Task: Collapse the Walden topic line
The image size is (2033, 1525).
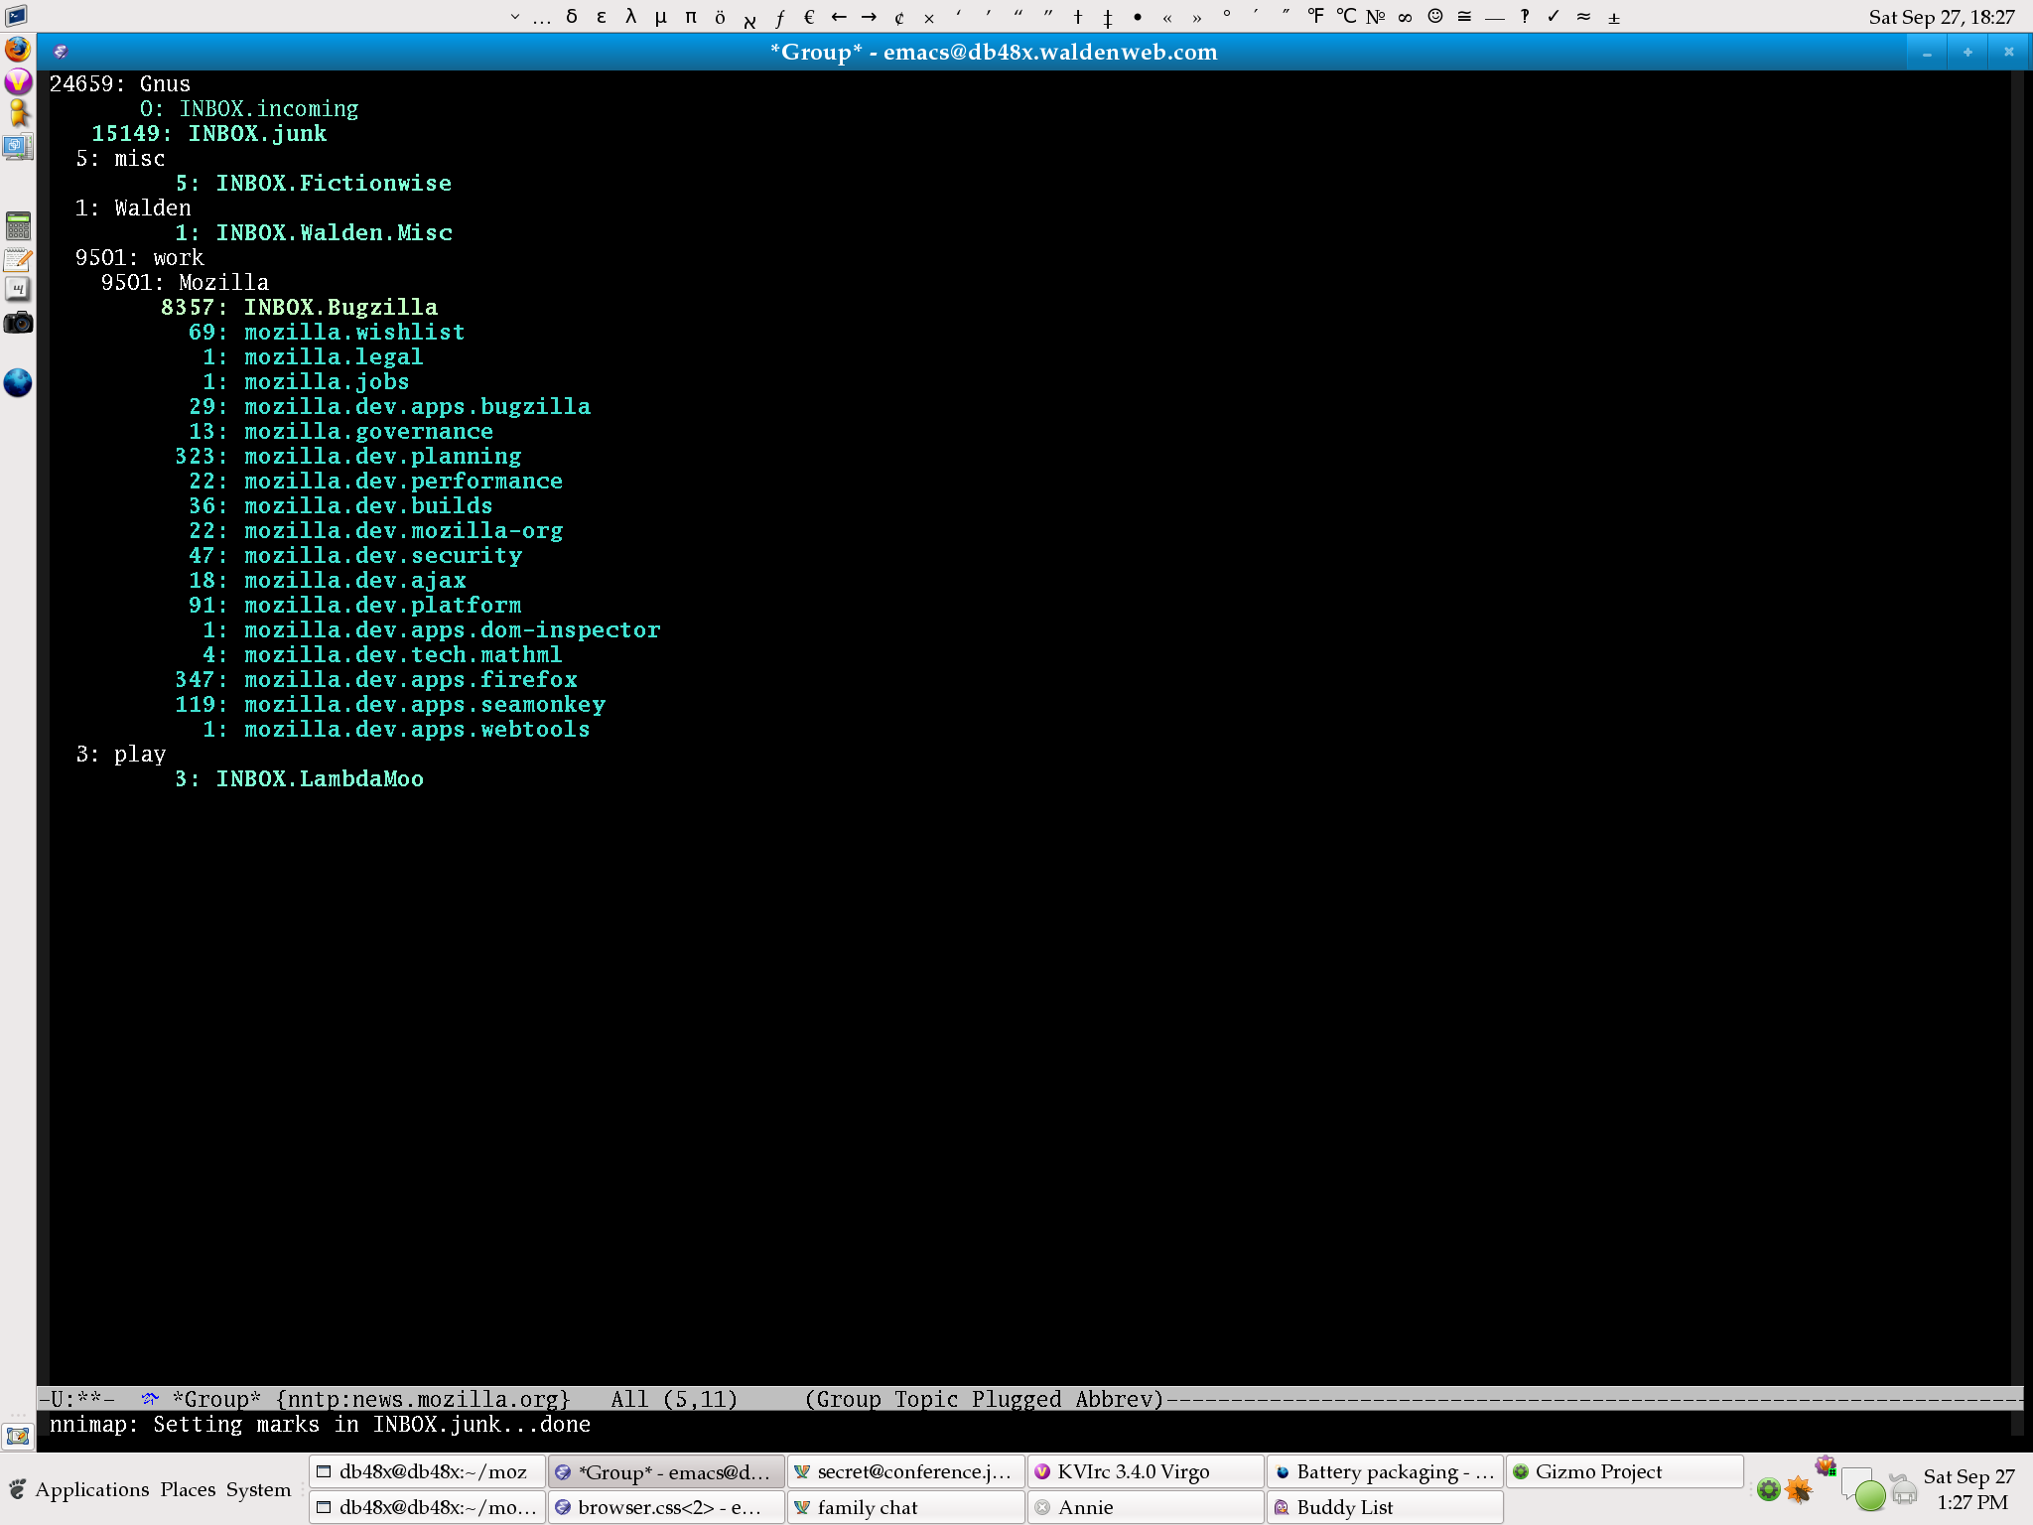Action: coord(133,208)
